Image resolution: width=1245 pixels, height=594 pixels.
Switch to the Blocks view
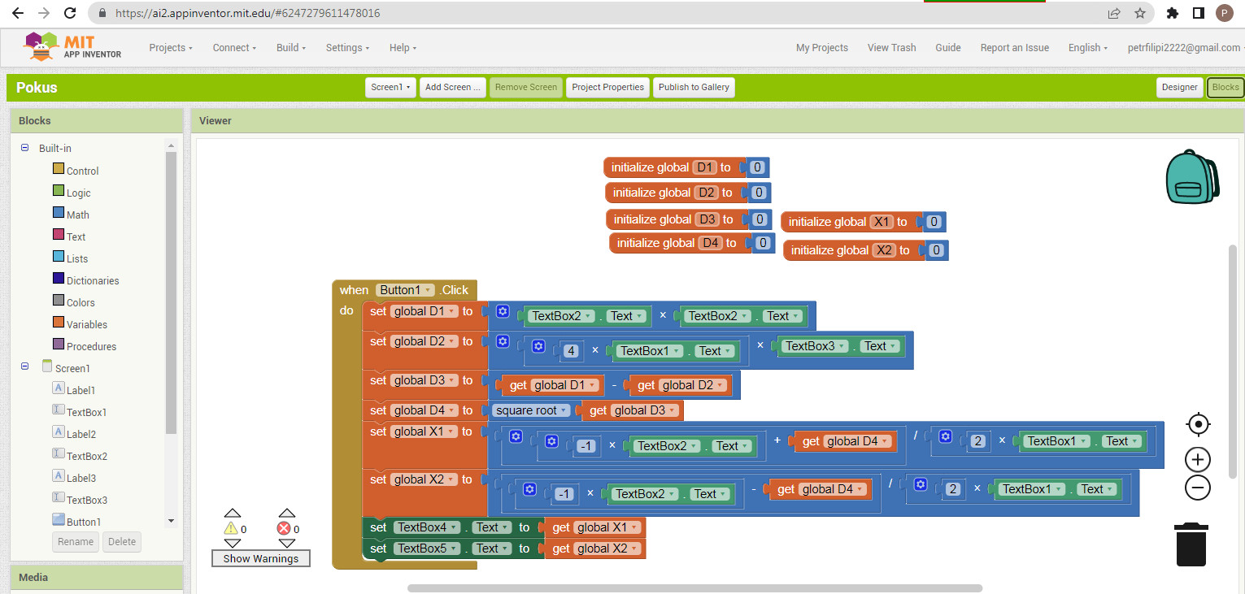(x=1225, y=88)
